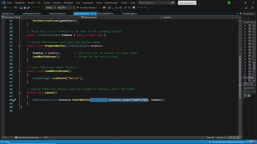Toggle pin on BattleLauncher.cs tab
Screen dimensions: 257x144
point(92,14)
